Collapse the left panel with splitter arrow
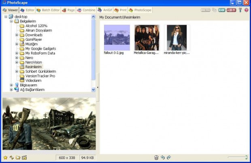251x163 pixels. click(98, 87)
